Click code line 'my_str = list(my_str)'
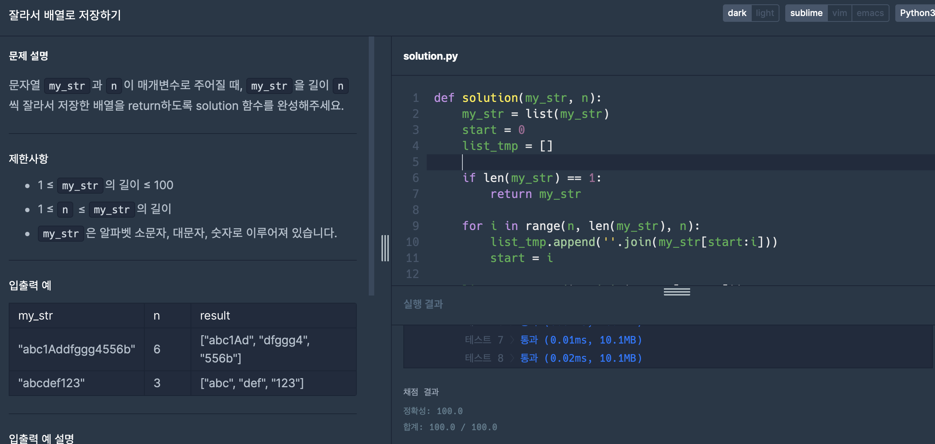 [x=536, y=114]
